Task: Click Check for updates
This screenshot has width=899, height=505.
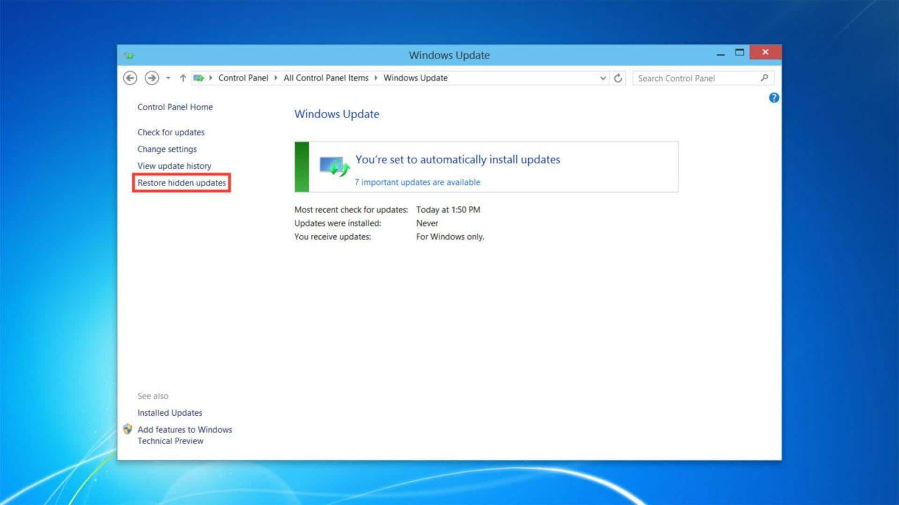Action: [171, 132]
